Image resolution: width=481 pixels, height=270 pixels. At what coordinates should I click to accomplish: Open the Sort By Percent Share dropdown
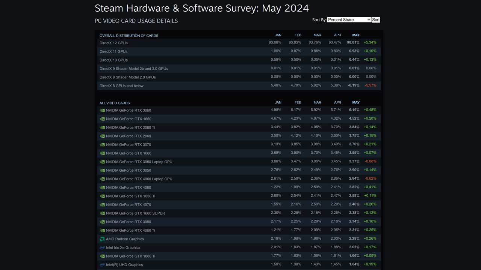349,19
